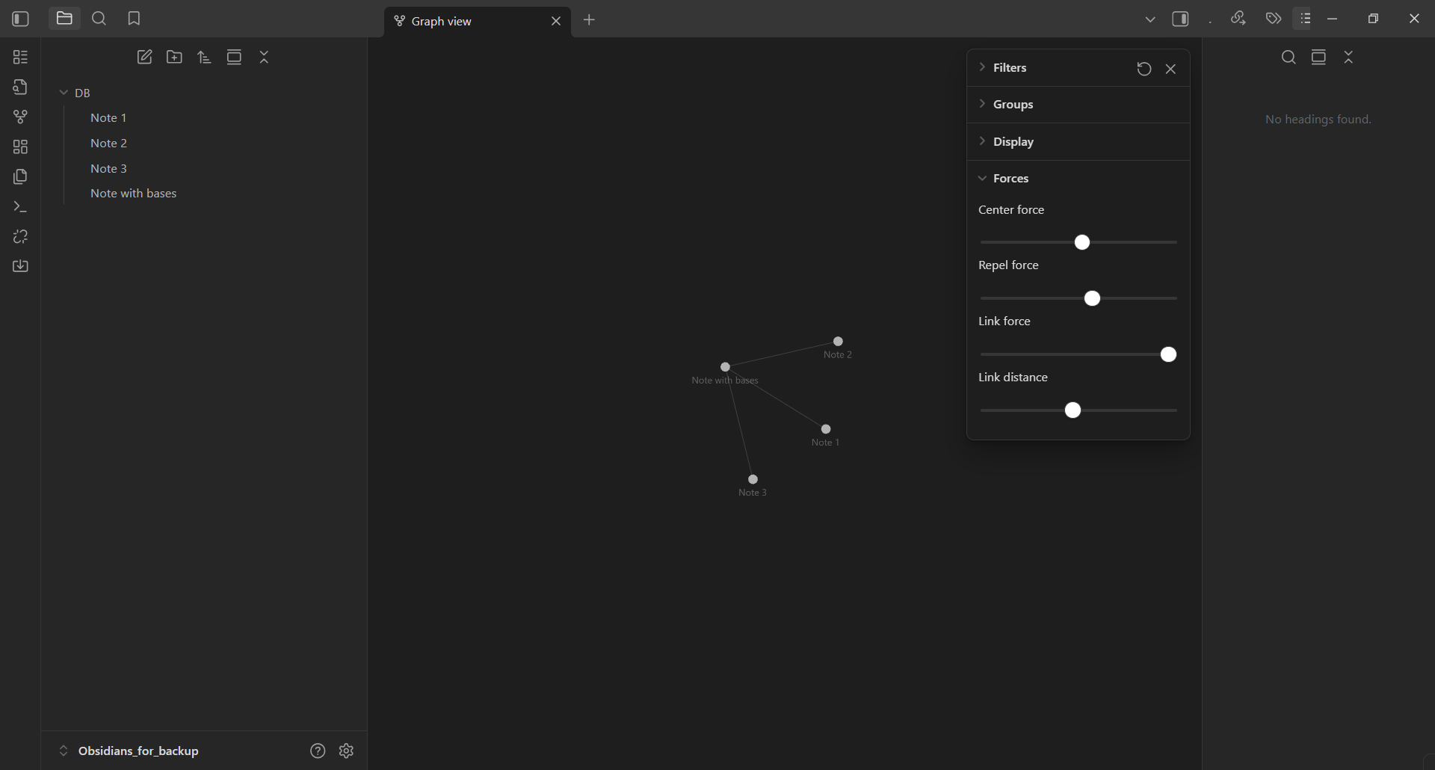Screen dimensions: 1435x770
Task: Collapse the Forces section
Action: [x=1010, y=179]
